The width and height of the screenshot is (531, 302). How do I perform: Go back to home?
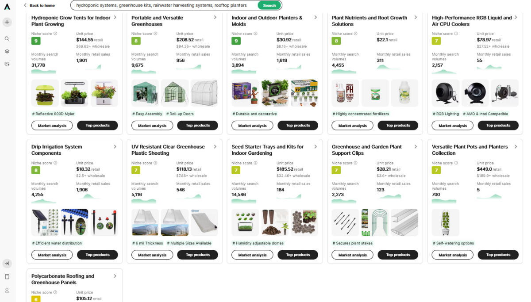39,5
